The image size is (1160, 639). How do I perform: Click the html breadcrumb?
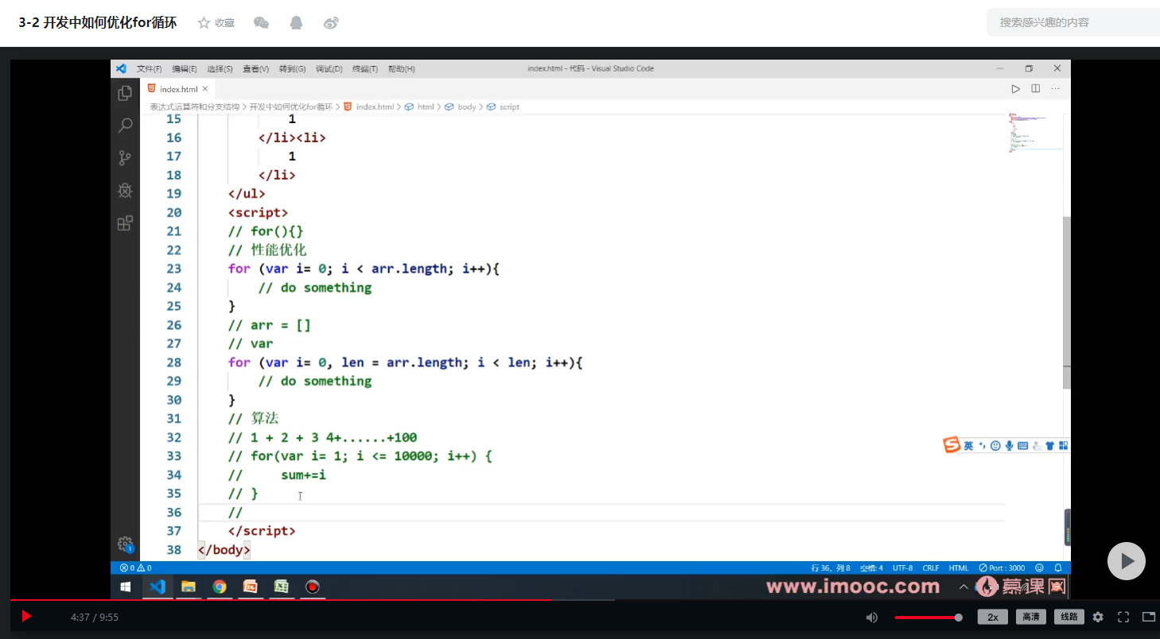426,106
